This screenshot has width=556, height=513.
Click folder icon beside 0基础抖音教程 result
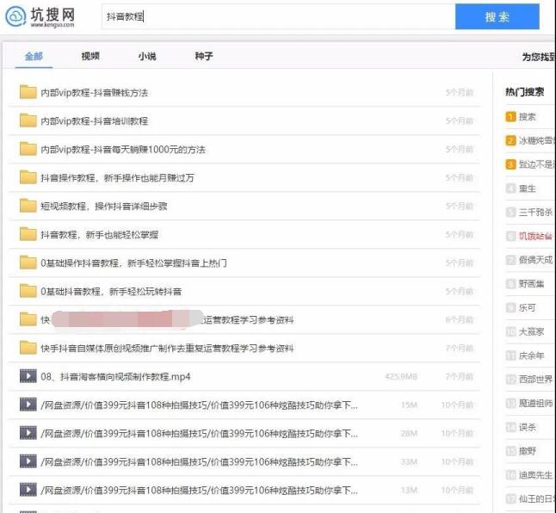click(x=28, y=291)
